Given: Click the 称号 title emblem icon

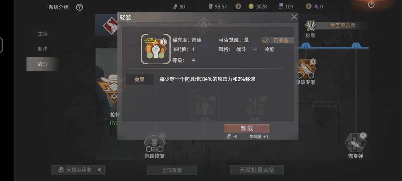Looking at the screenshot, I should [311, 26].
